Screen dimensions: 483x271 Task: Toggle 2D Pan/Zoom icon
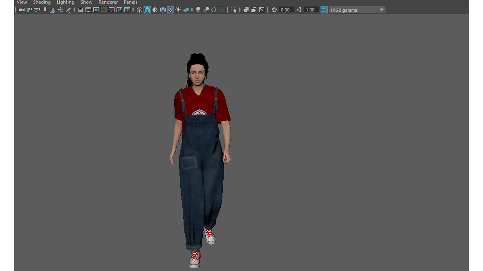coord(61,10)
